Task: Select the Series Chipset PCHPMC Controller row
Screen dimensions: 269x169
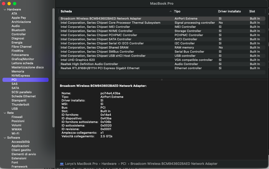Action: [162, 35]
